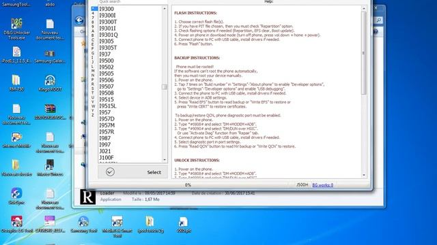Jump to letter S in alphabet index
The width and height of the screenshot is (437, 245).
coord(93,88)
